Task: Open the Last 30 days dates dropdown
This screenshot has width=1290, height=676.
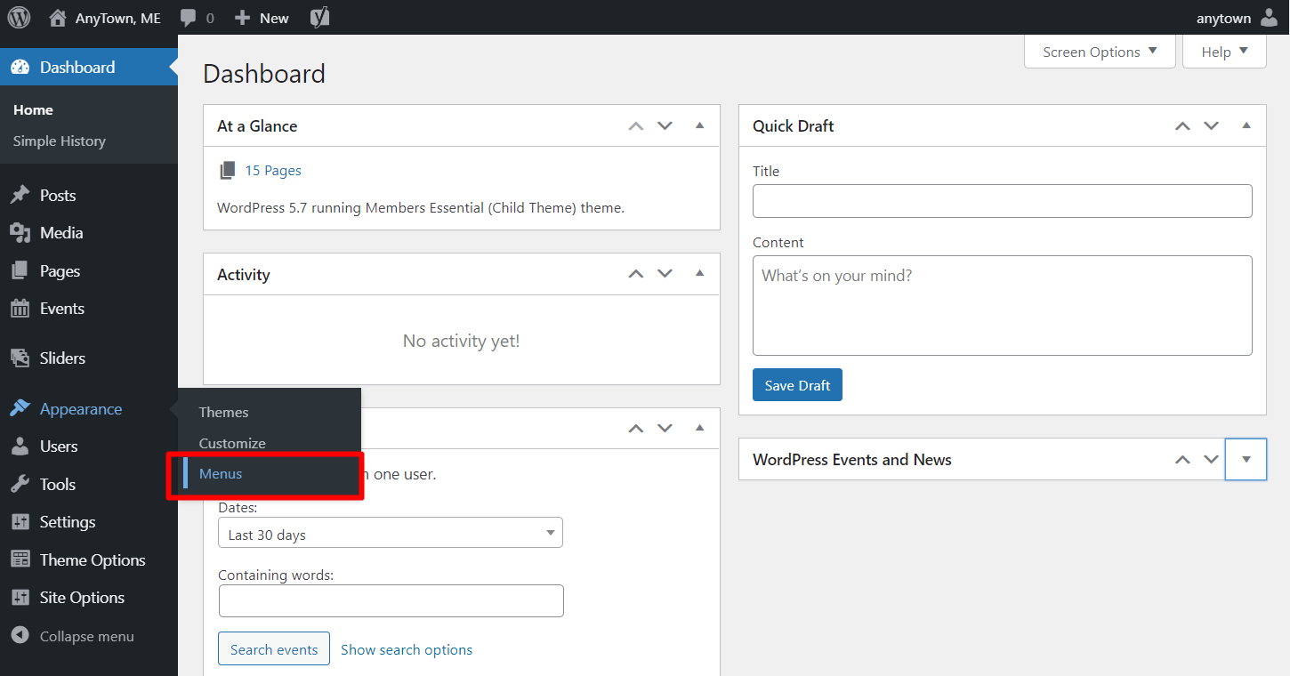Action: [x=391, y=533]
